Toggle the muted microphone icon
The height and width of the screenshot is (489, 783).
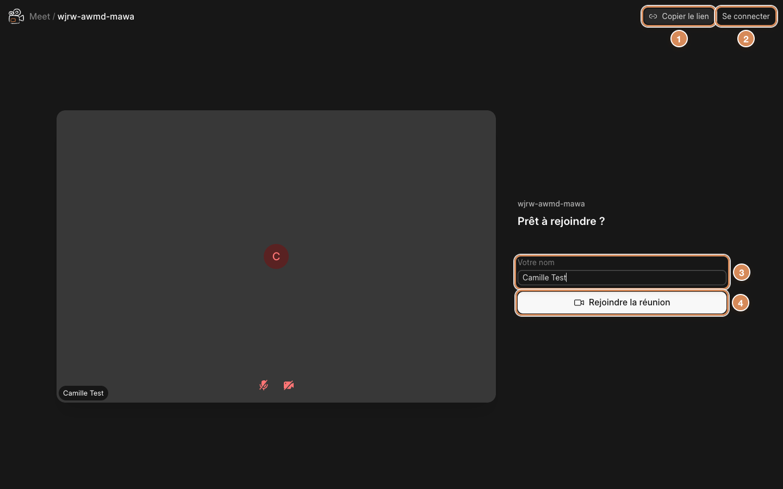(x=264, y=385)
